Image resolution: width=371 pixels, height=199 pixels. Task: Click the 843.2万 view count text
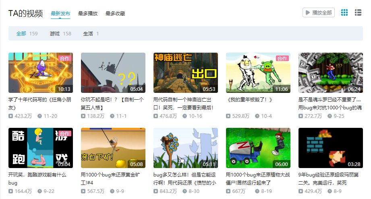coord(168,191)
